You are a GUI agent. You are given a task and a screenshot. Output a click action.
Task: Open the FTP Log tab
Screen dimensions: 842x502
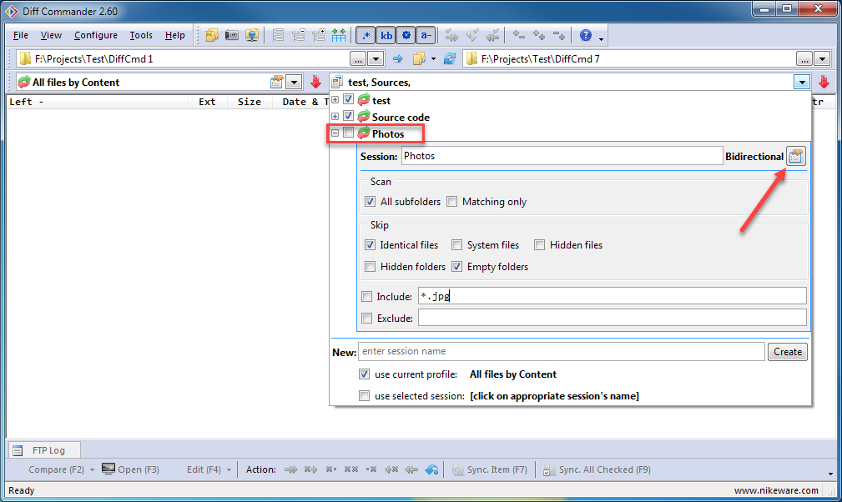click(40, 450)
